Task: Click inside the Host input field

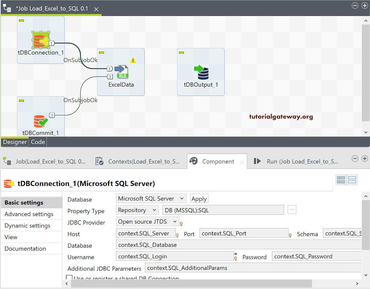Action: click(x=145, y=234)
